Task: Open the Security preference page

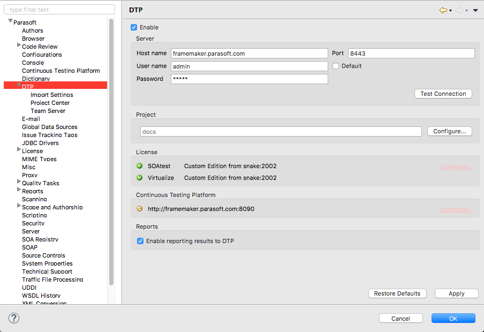Action: pos(33,223)
